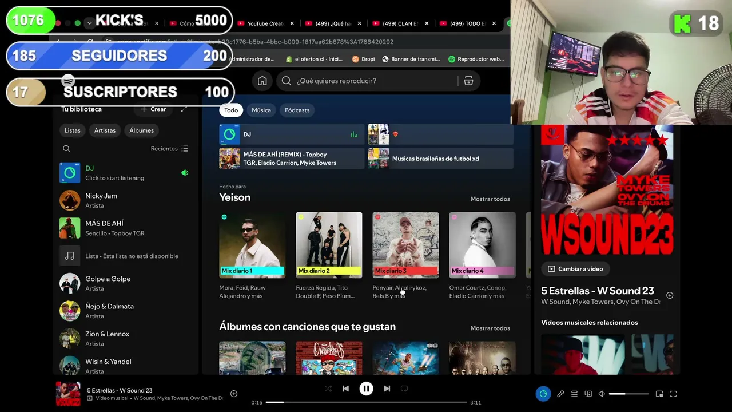Filter library by Listas
The image size is (732, 412).
pyautogui.click(x=73, y=130)
